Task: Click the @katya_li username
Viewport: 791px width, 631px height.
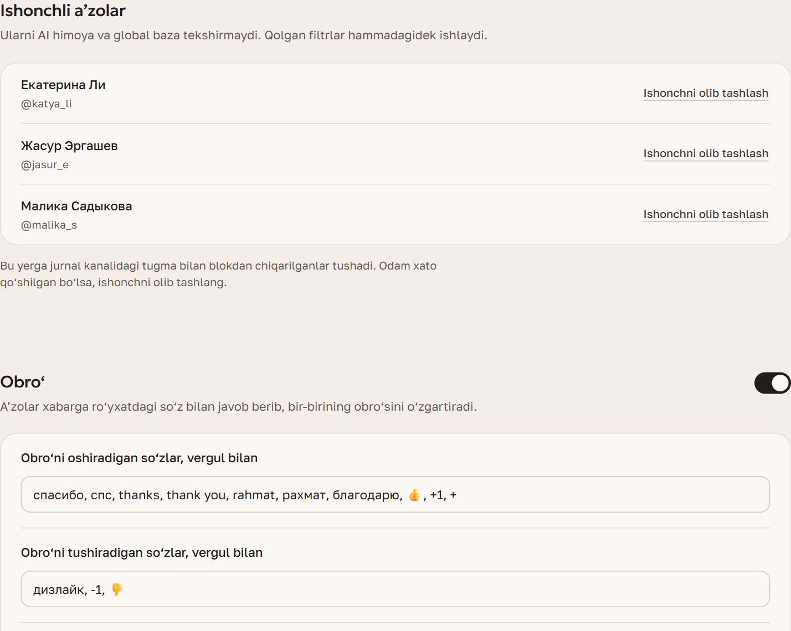Action: (47, 104)
